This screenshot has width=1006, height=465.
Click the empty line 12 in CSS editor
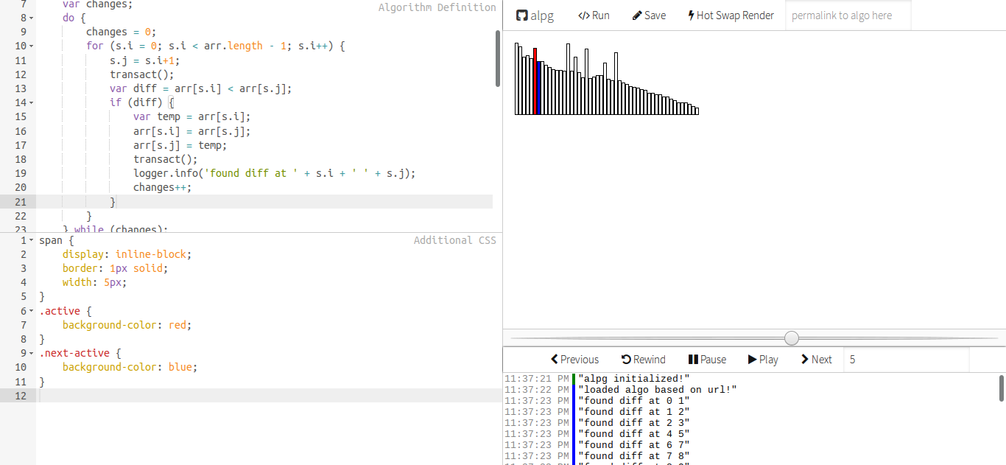pos(269,396)
